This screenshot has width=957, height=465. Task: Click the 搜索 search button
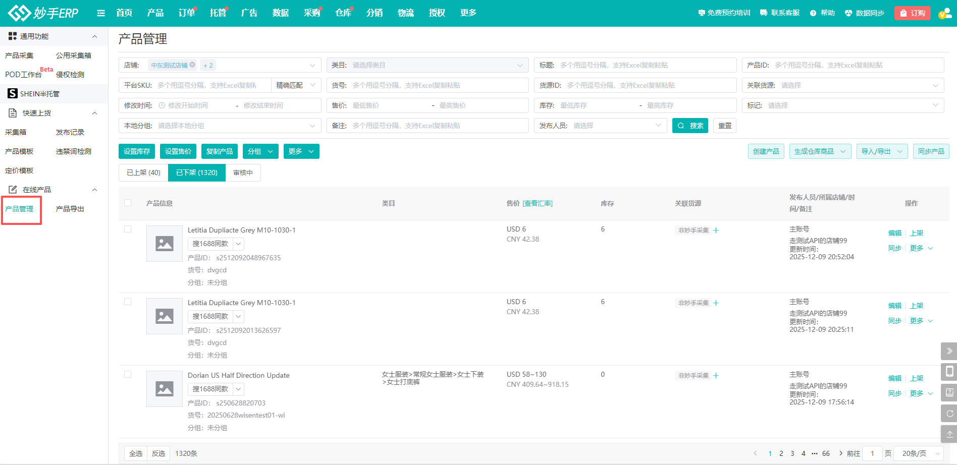click(x=690, y=126)
